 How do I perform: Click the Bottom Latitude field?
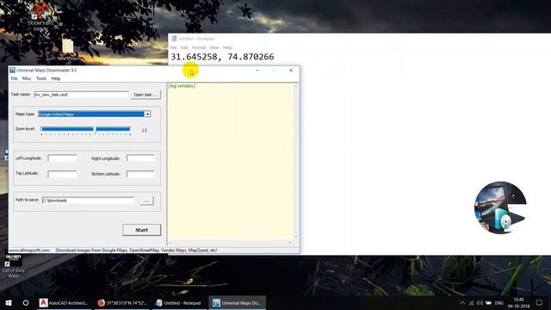tap(140, 174)
